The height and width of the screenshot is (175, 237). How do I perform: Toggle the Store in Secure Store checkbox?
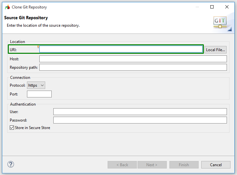click(12, 128)
